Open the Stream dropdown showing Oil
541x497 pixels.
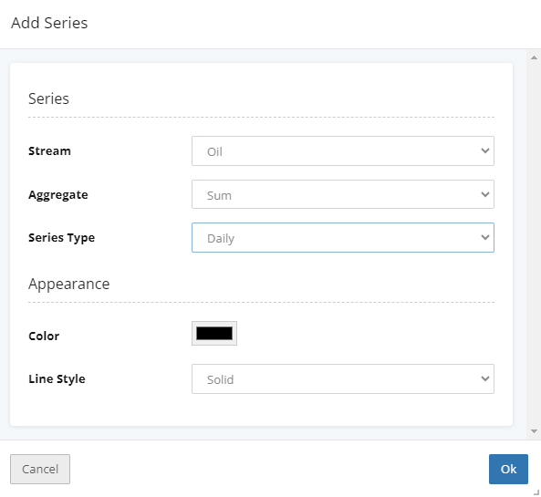[343, 150]
